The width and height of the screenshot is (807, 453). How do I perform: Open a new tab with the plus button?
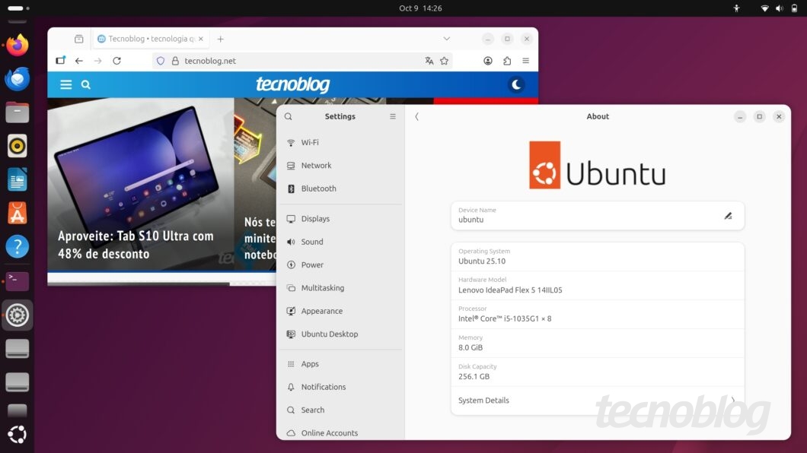click(220, 38)
